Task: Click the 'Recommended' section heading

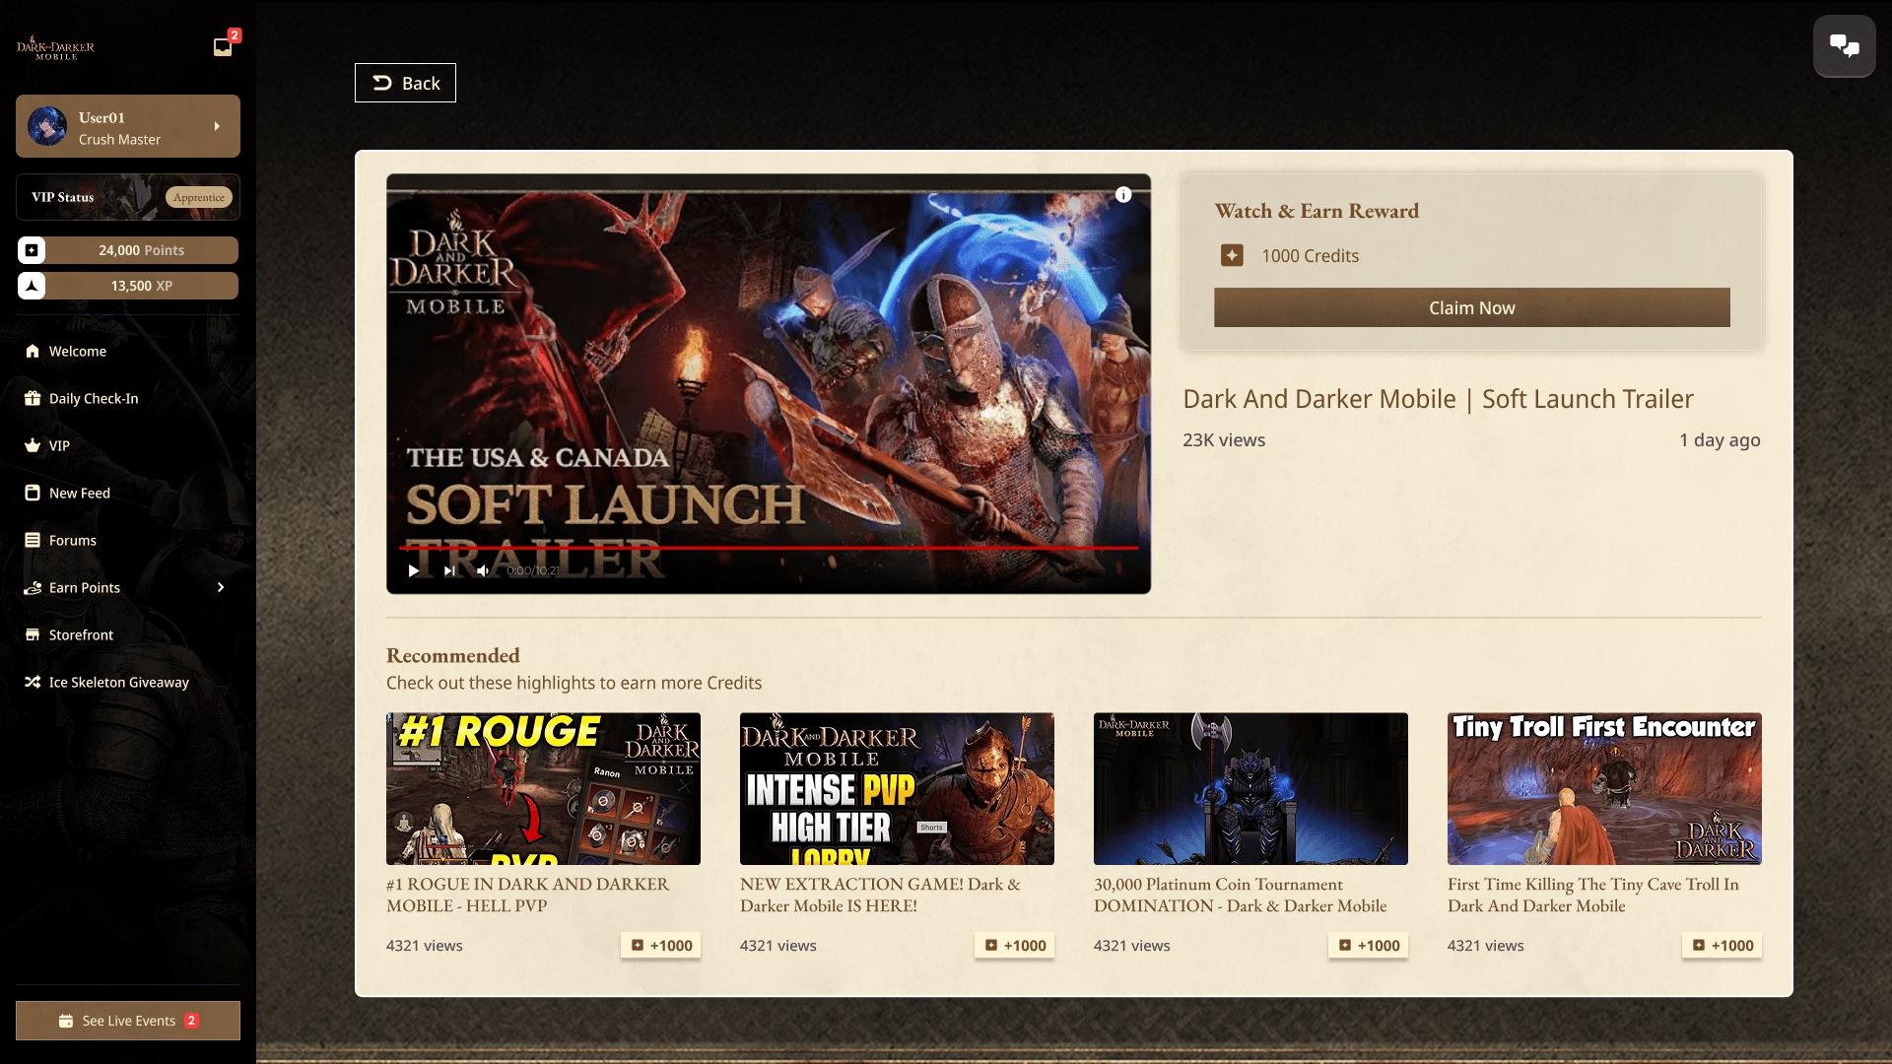Action: point(453,655)
